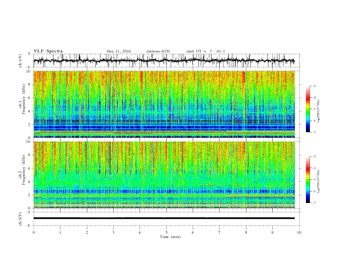
Task: Click the '-3' label on upper color scale
Action: click(x=314, y=86)
